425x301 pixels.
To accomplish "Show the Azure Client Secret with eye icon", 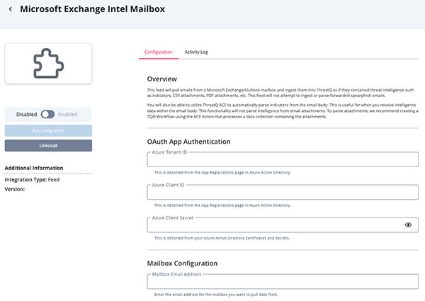I will [x=408, y=225].
